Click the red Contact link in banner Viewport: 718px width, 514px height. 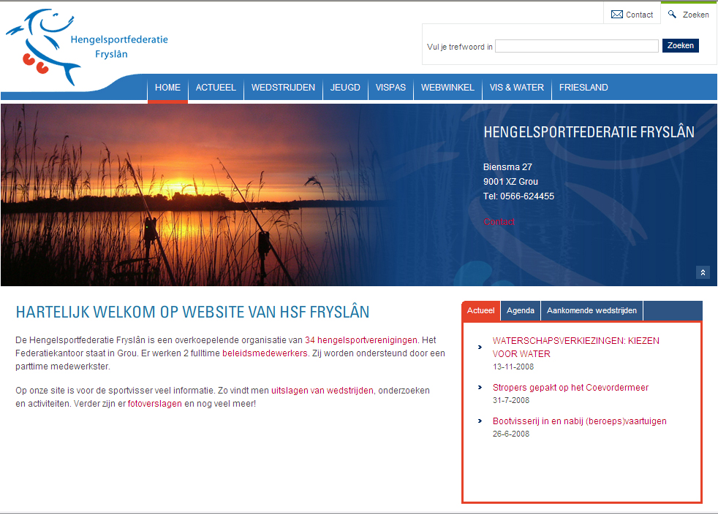499,222
